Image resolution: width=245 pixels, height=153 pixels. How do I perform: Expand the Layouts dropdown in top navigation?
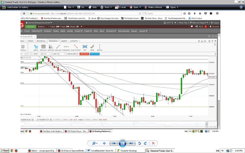[x=143, y=31]
